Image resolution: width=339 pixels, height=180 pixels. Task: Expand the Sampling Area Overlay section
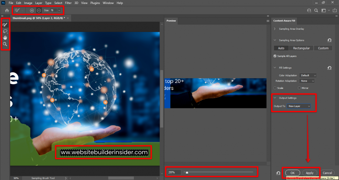(275, 29)
